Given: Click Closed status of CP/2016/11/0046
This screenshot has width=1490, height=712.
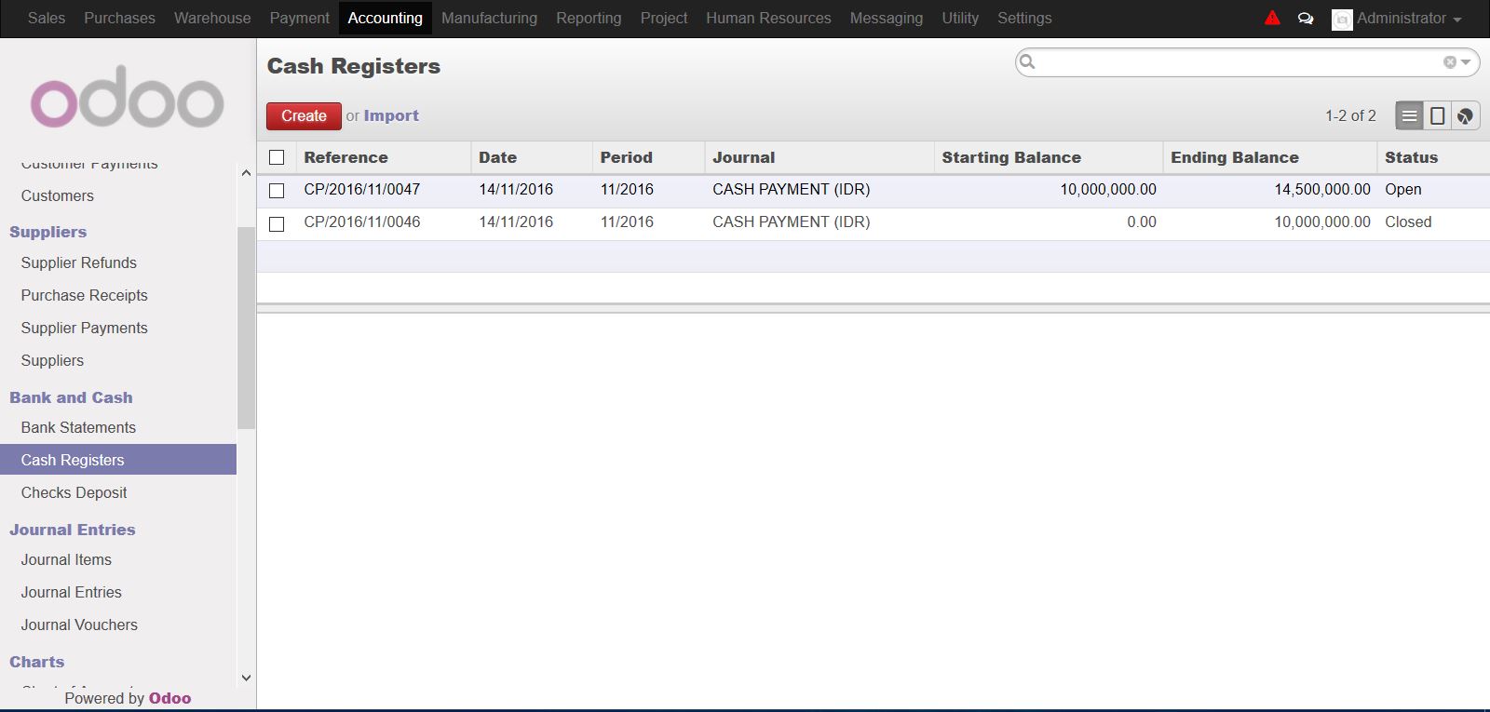Looking at the screenshot, I should click(1408, 222).
